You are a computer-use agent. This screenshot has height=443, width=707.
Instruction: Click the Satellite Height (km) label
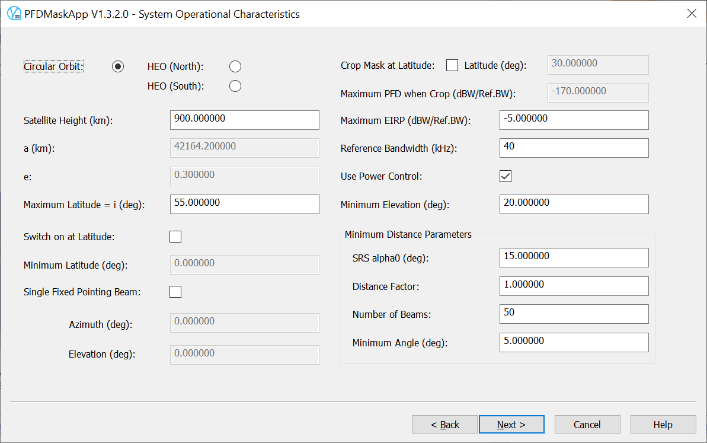click(68, 120)
